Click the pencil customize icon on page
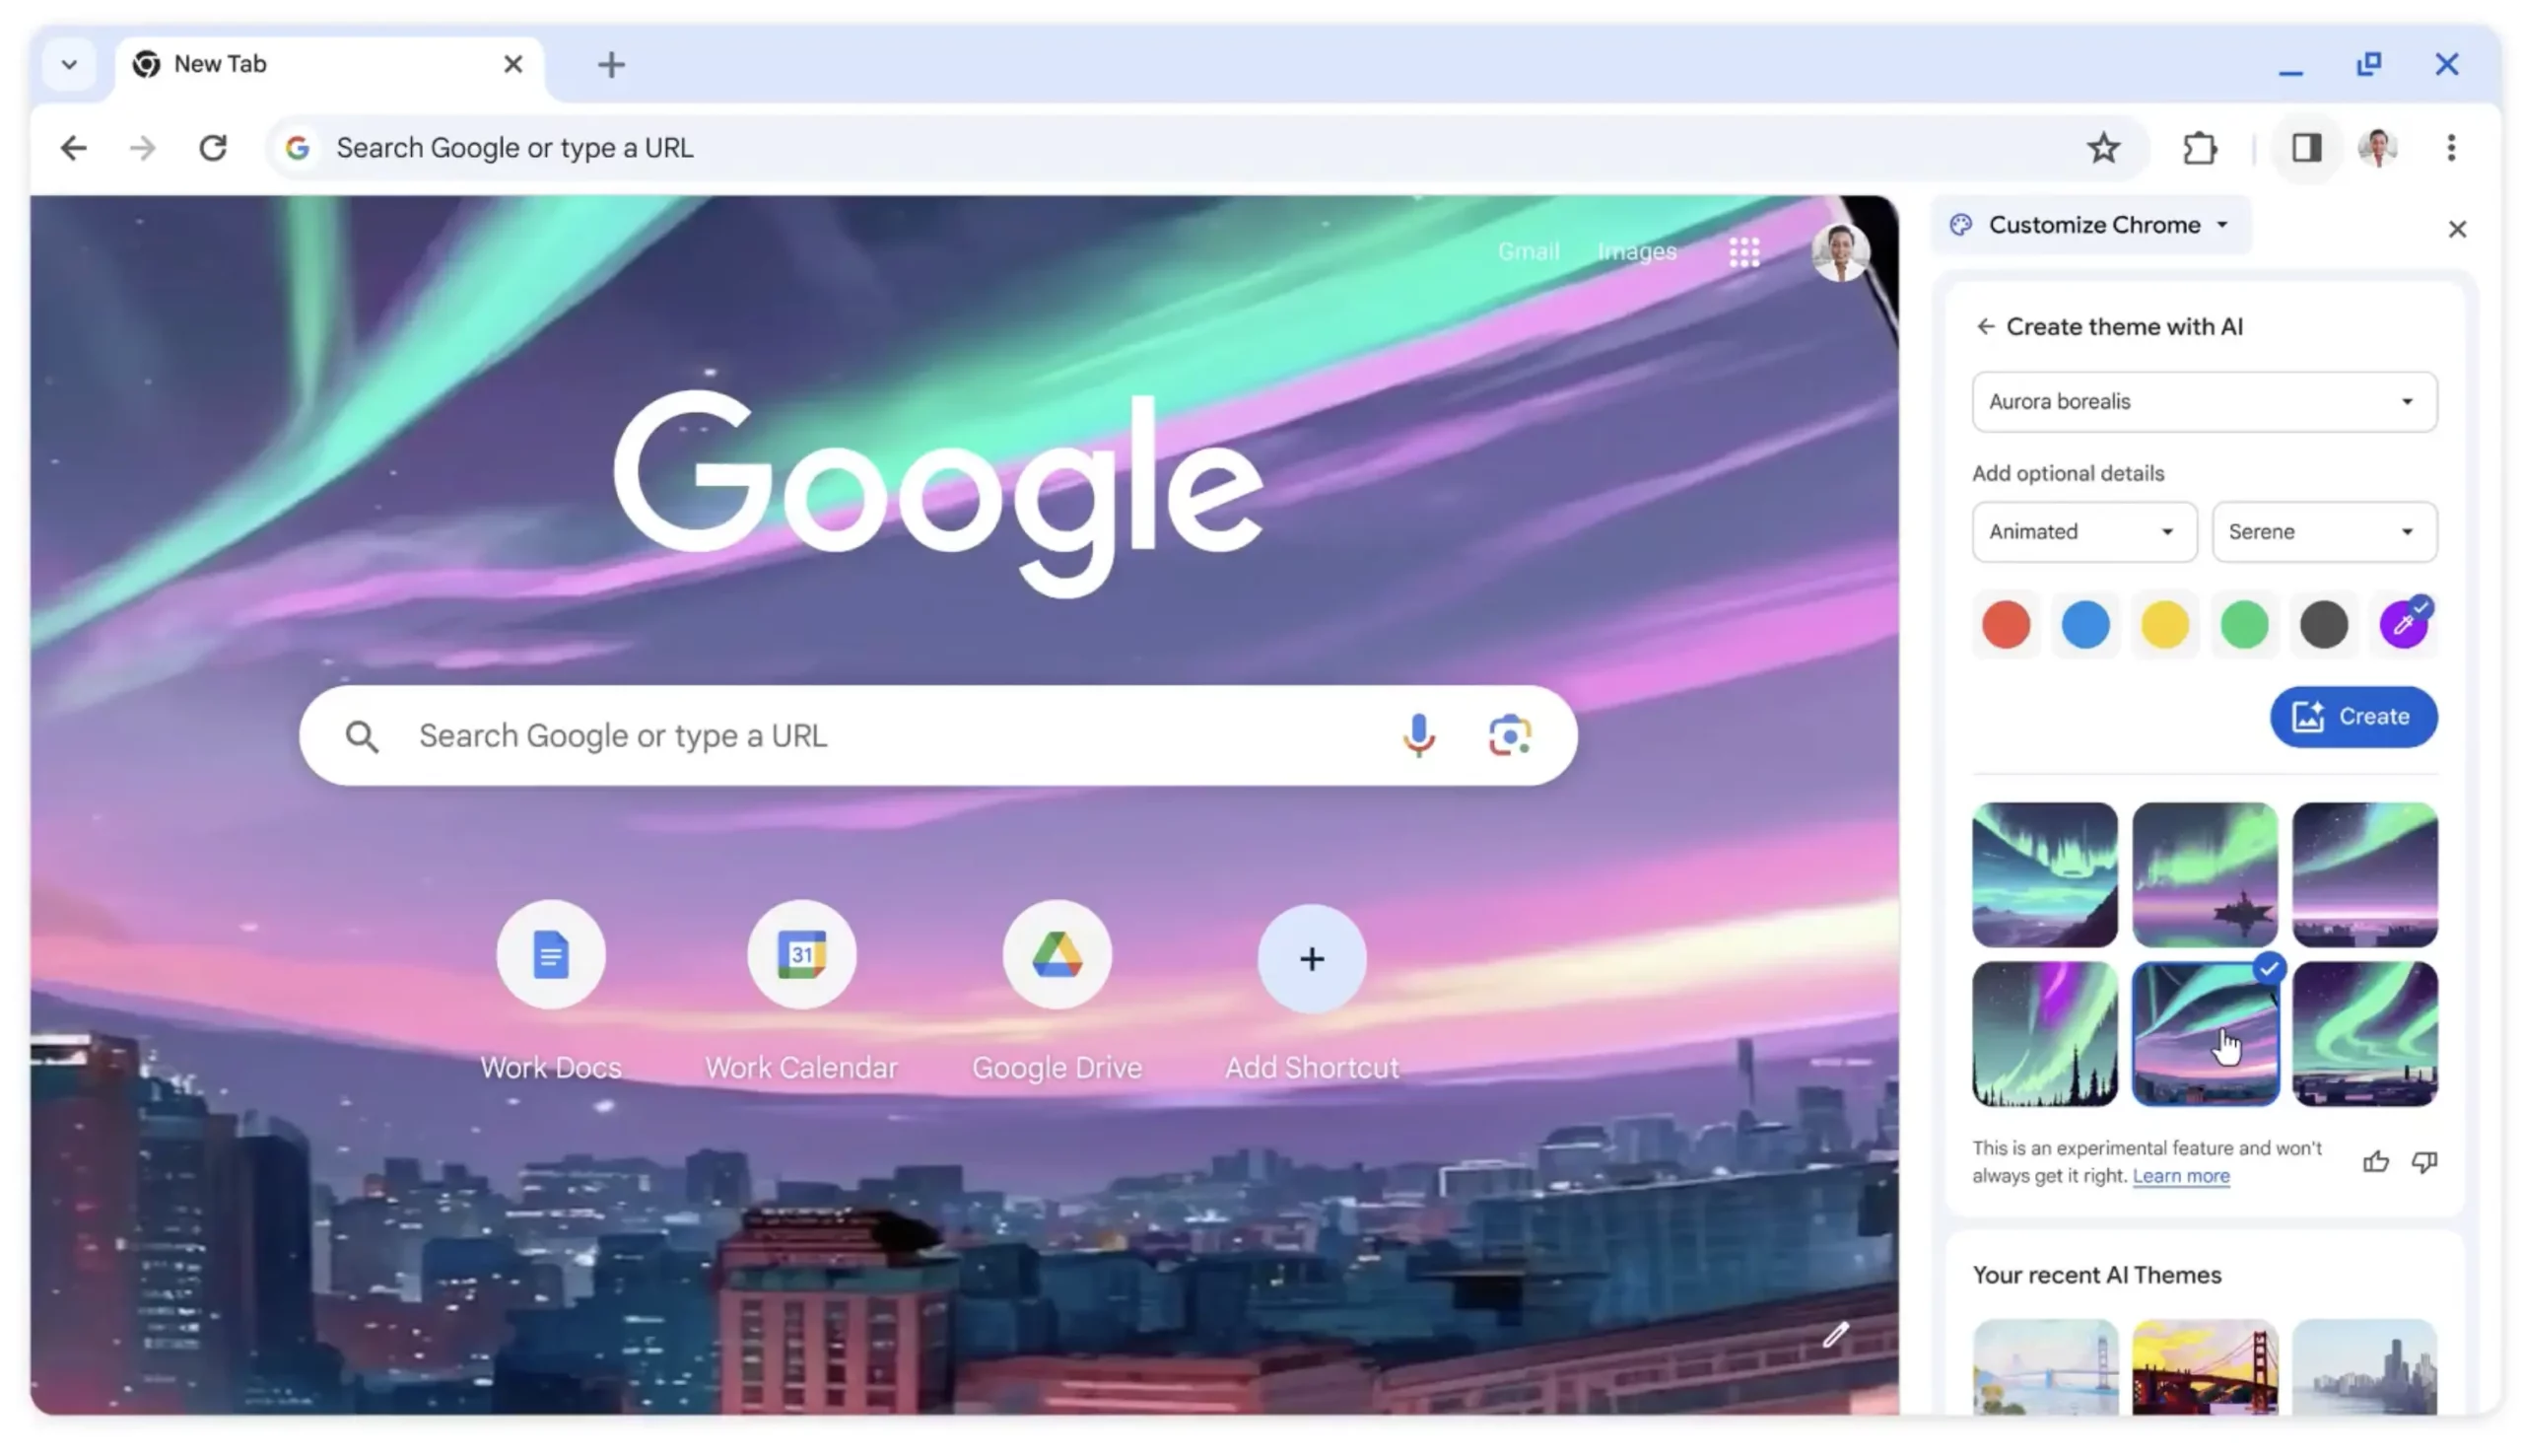Viewport: 2523px width, 1456px height. [x=1834, y=1335]
